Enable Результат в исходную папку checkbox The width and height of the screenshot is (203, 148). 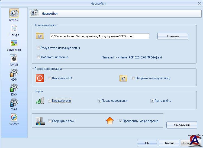[38, 48]
